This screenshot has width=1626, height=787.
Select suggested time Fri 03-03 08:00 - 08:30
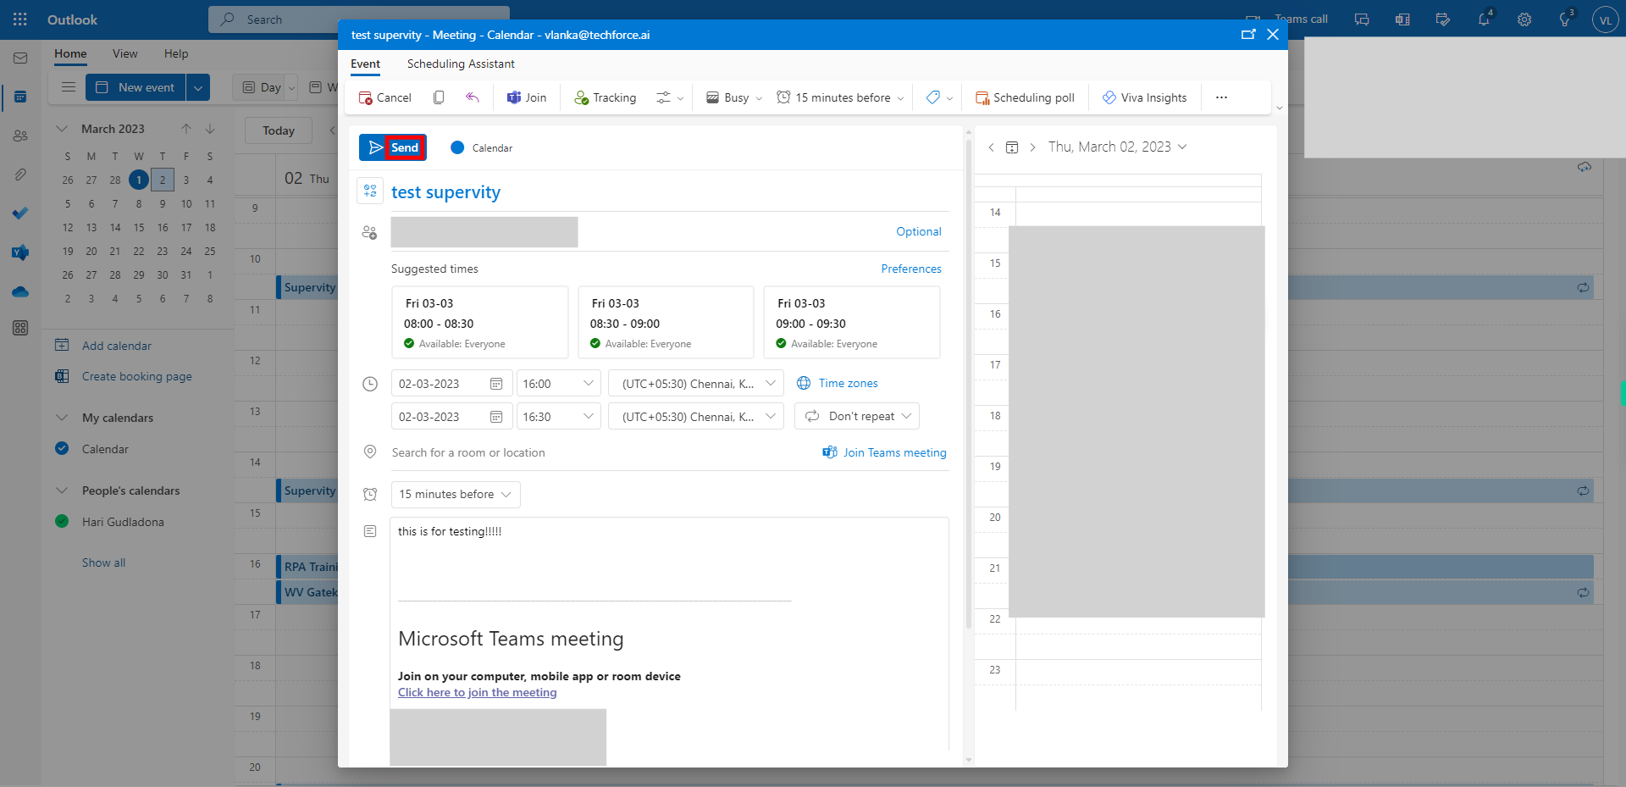479,323
